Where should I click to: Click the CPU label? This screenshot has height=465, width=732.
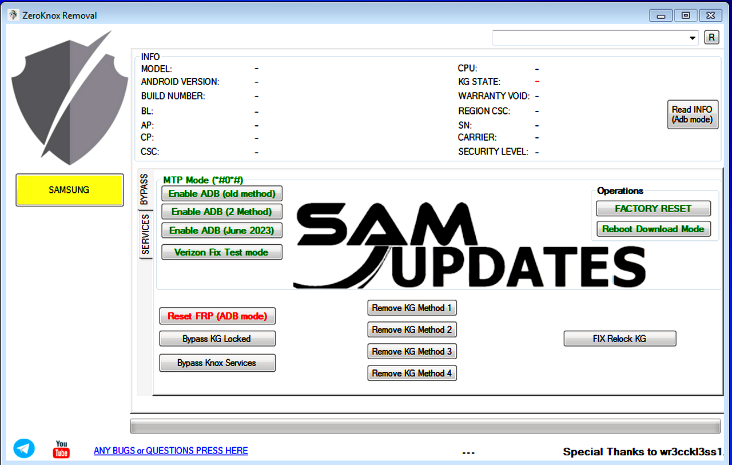coord(468,69)
